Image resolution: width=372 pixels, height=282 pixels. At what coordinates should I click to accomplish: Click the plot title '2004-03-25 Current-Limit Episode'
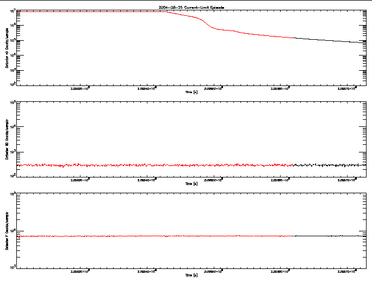point(191,8)
